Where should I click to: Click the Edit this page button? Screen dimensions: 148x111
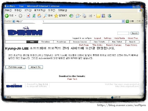[x=15, y=67]
